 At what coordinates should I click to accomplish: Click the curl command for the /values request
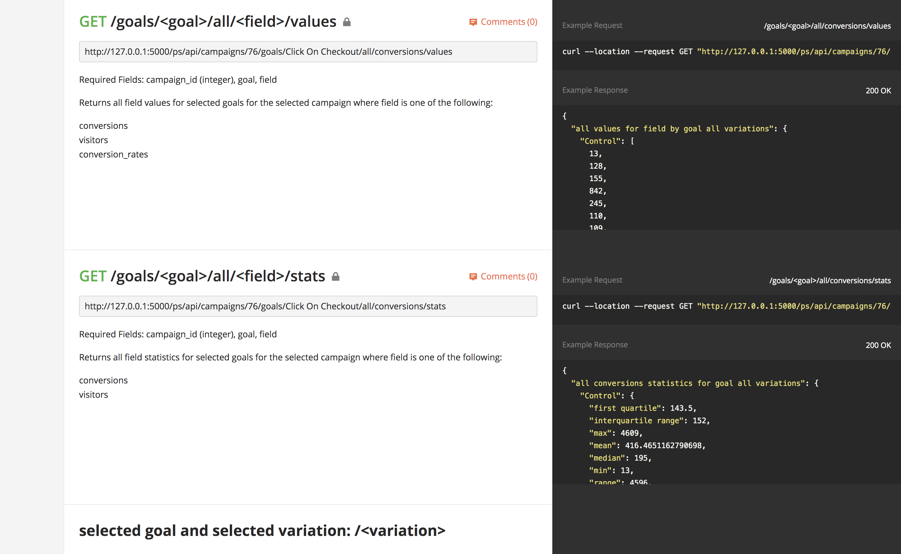click(x=725, y=52)
